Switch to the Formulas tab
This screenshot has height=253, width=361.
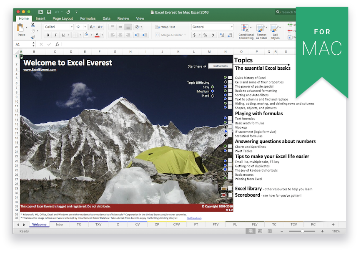tap(88, 18)
